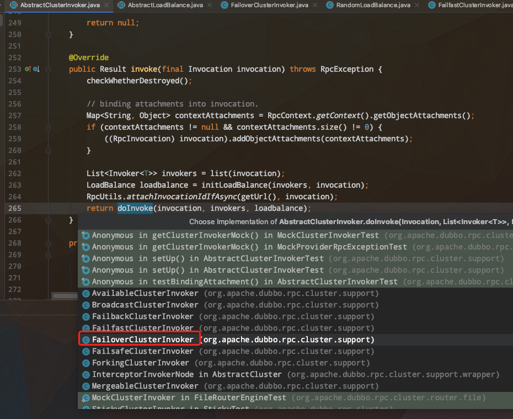Image resolution: width=513 pixels, height=419 pixels.
Task: Click the implements-method gutter icon on line 253
Action: tap(28, 69)
